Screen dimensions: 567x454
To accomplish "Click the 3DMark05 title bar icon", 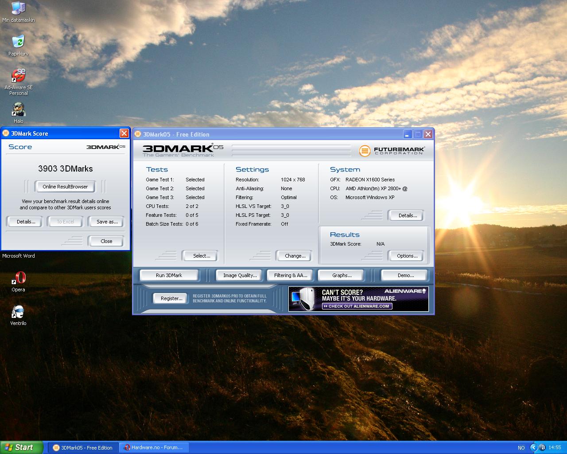I will 138,134.
